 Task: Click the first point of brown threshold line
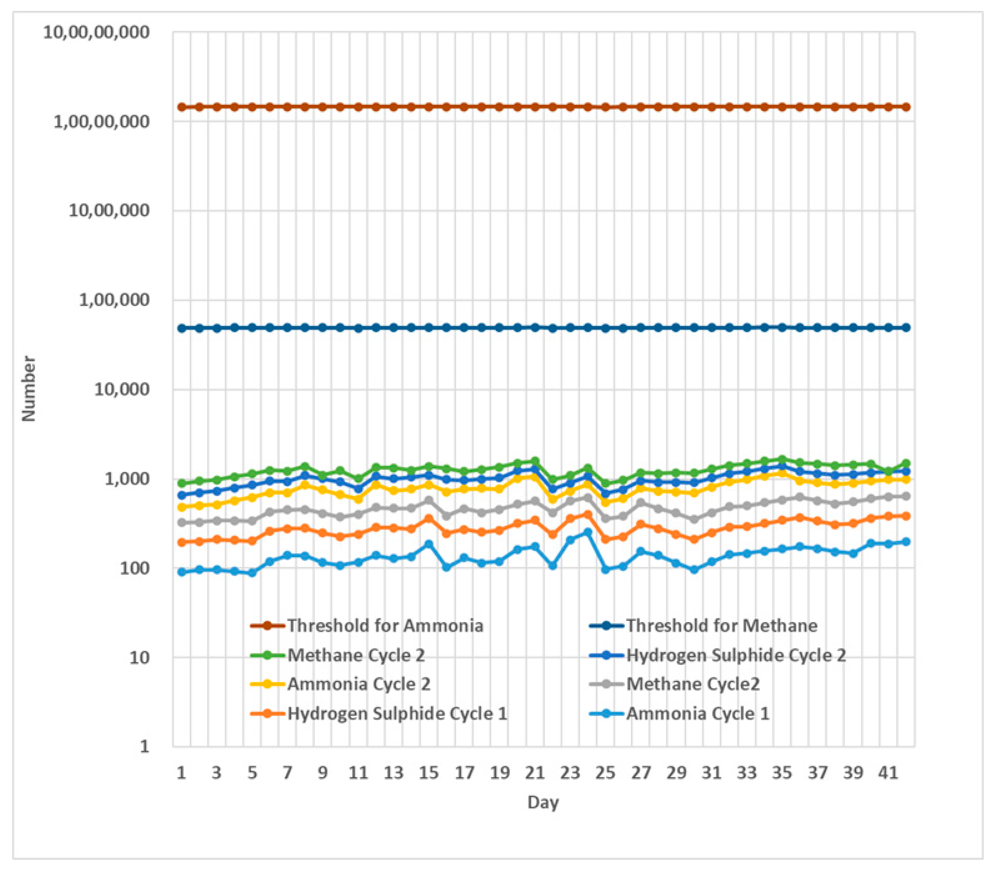[182, 107]
